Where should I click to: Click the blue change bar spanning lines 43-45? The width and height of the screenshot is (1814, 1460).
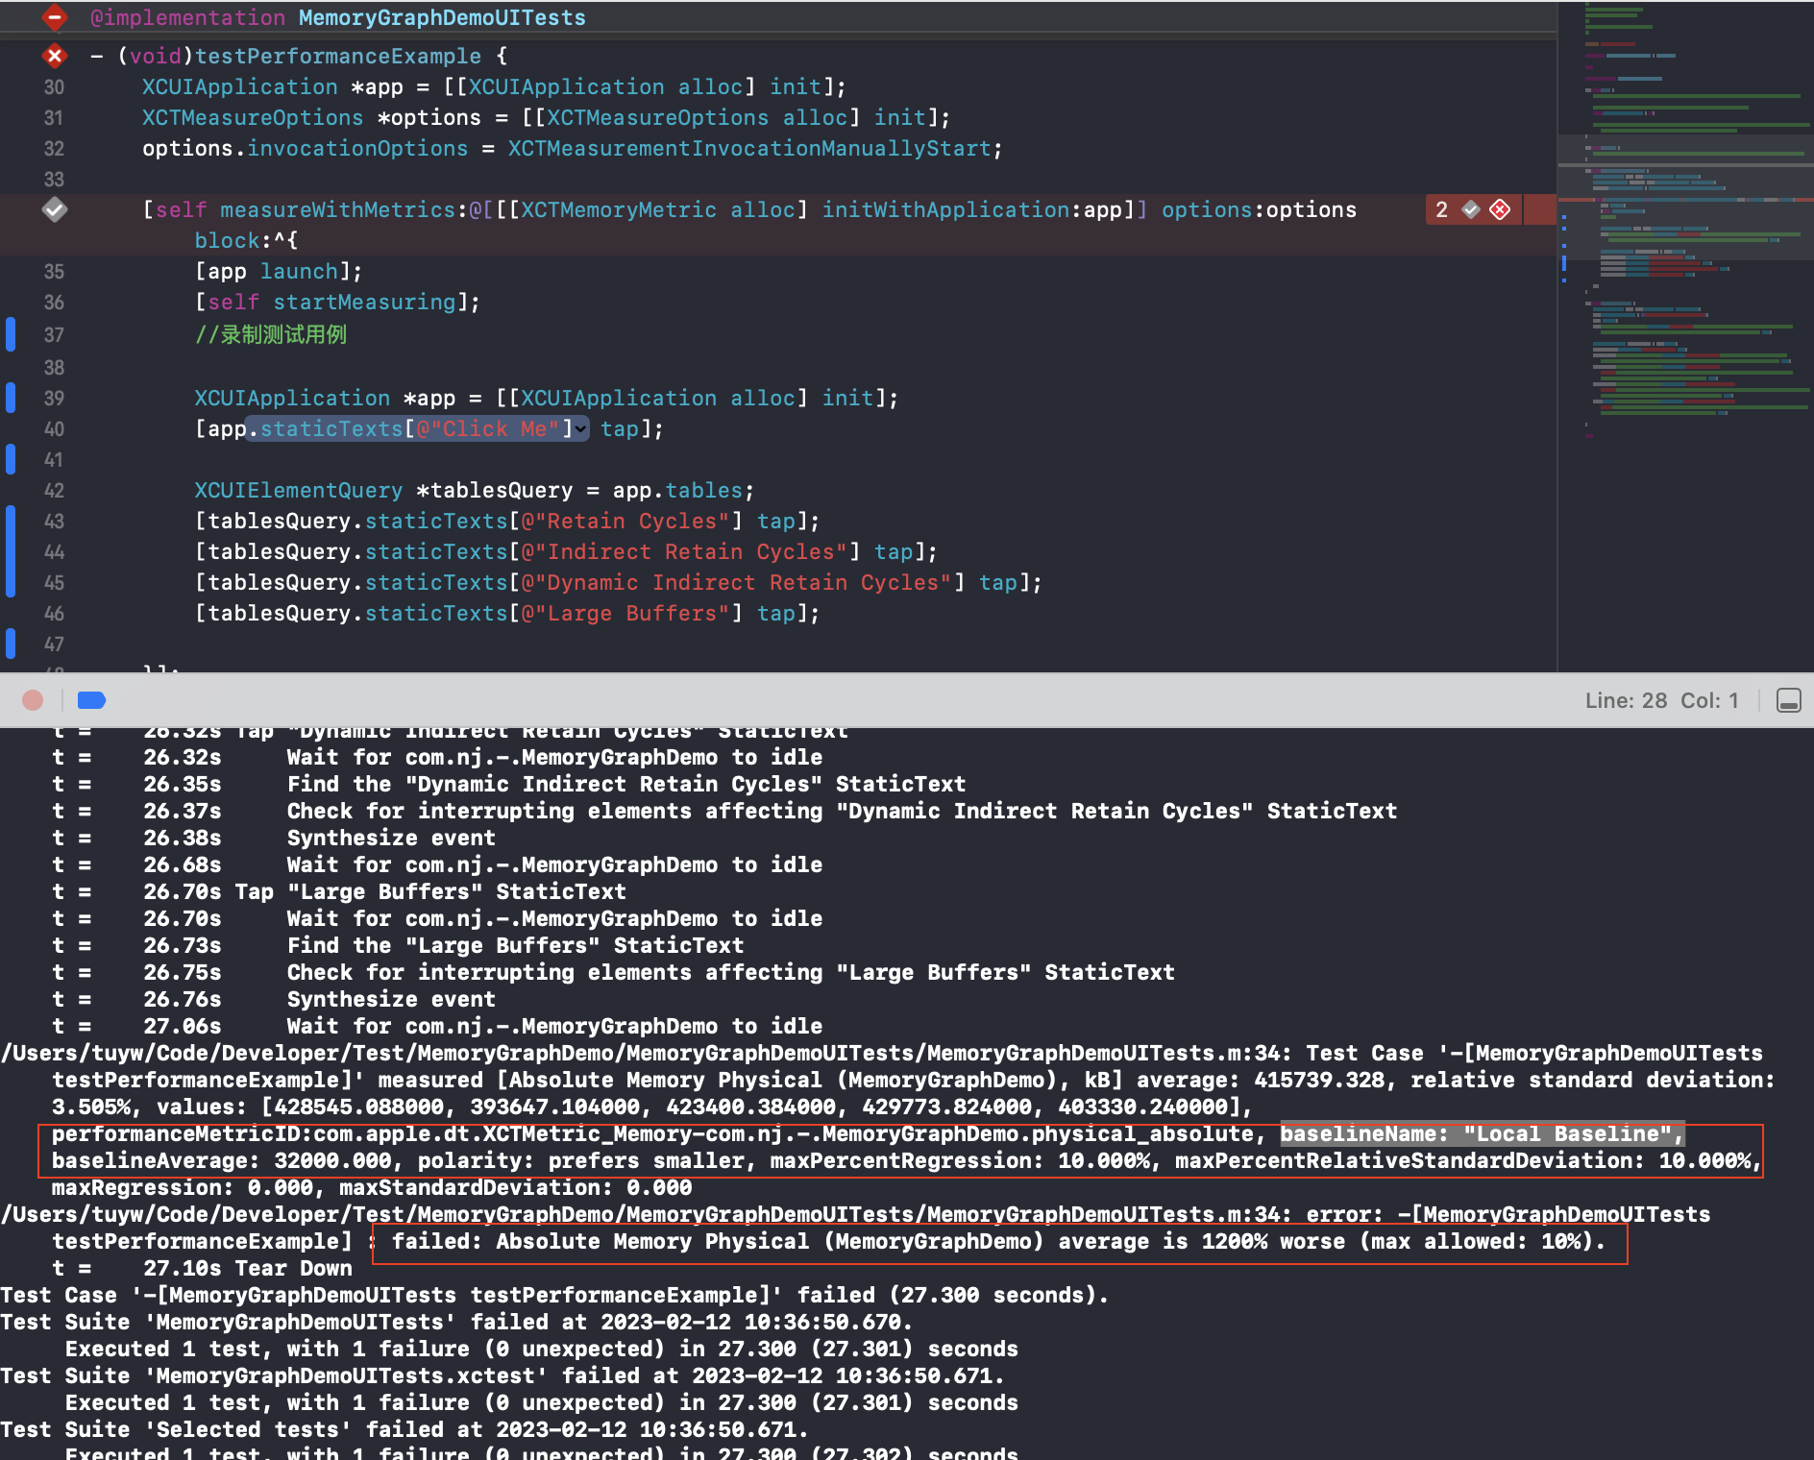tap(11, 551)
